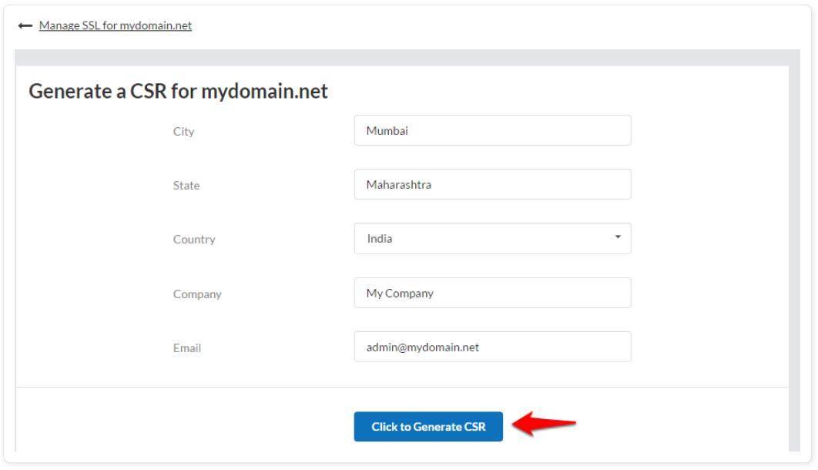Click into the My Company field
Image resolution: width=818 pixels, height=470 pixels.
492,293
